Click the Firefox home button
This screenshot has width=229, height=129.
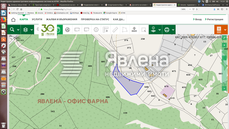coord(21,9)
